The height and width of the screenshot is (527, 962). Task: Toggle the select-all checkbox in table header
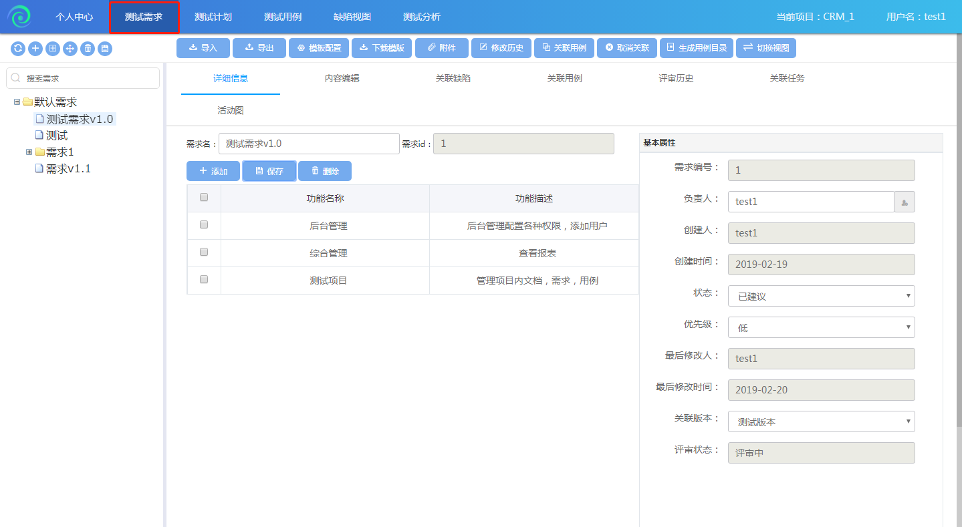(204, 198)
